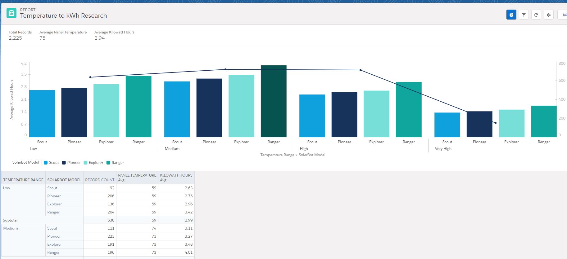Click the Title text Temperature to kWh Research

point(63,16)
